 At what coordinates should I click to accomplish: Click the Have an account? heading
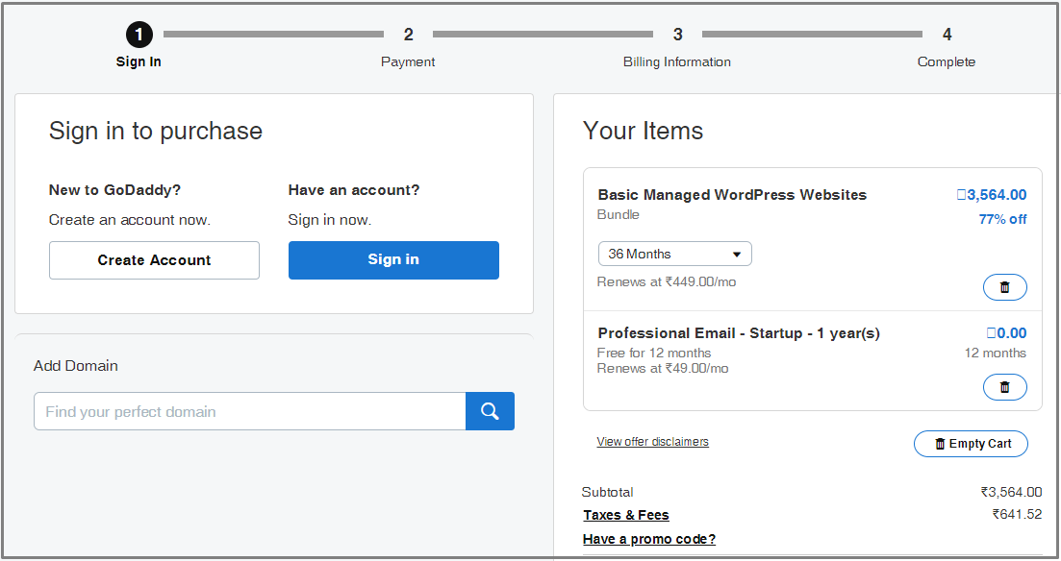coord(354,190)
